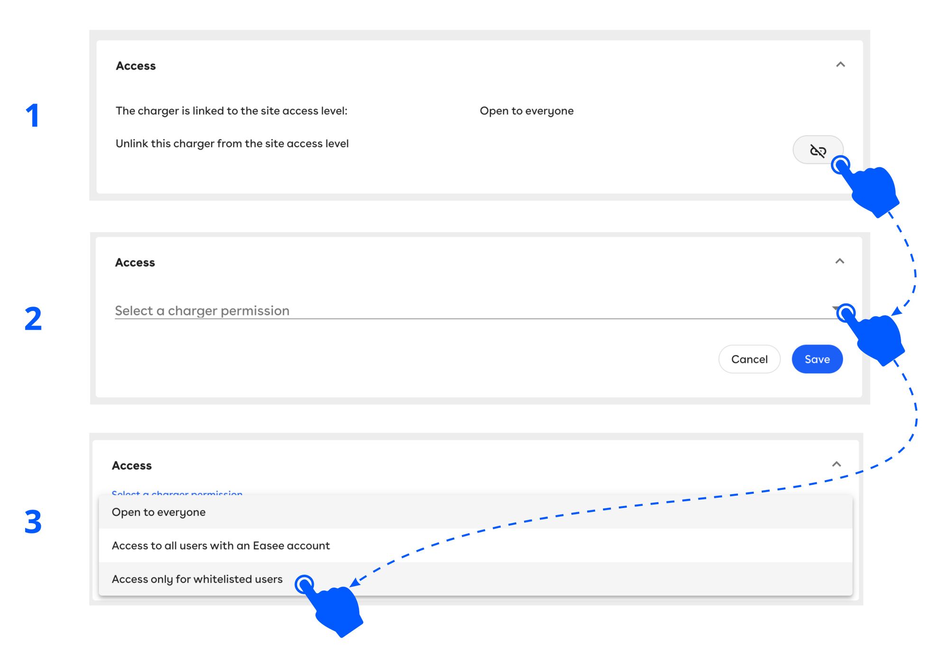The height and width of the screenshot is (661, 948).
Task: Click the Cancel button
Action: click(749, 359)
